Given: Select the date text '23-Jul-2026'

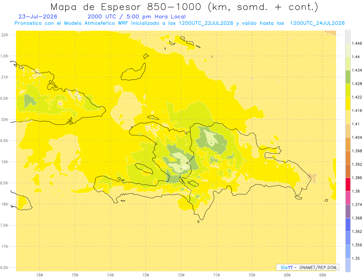Looking at the screenshot, I should coord(38,17).
